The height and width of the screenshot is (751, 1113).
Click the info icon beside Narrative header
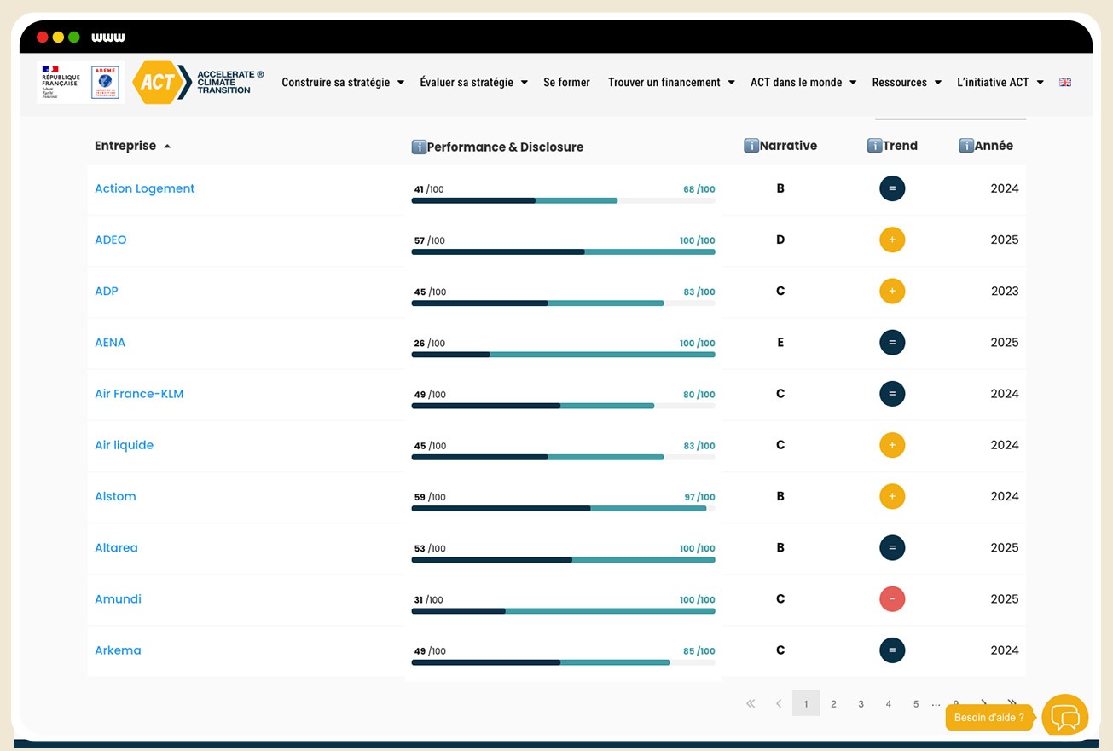[751, 146]
